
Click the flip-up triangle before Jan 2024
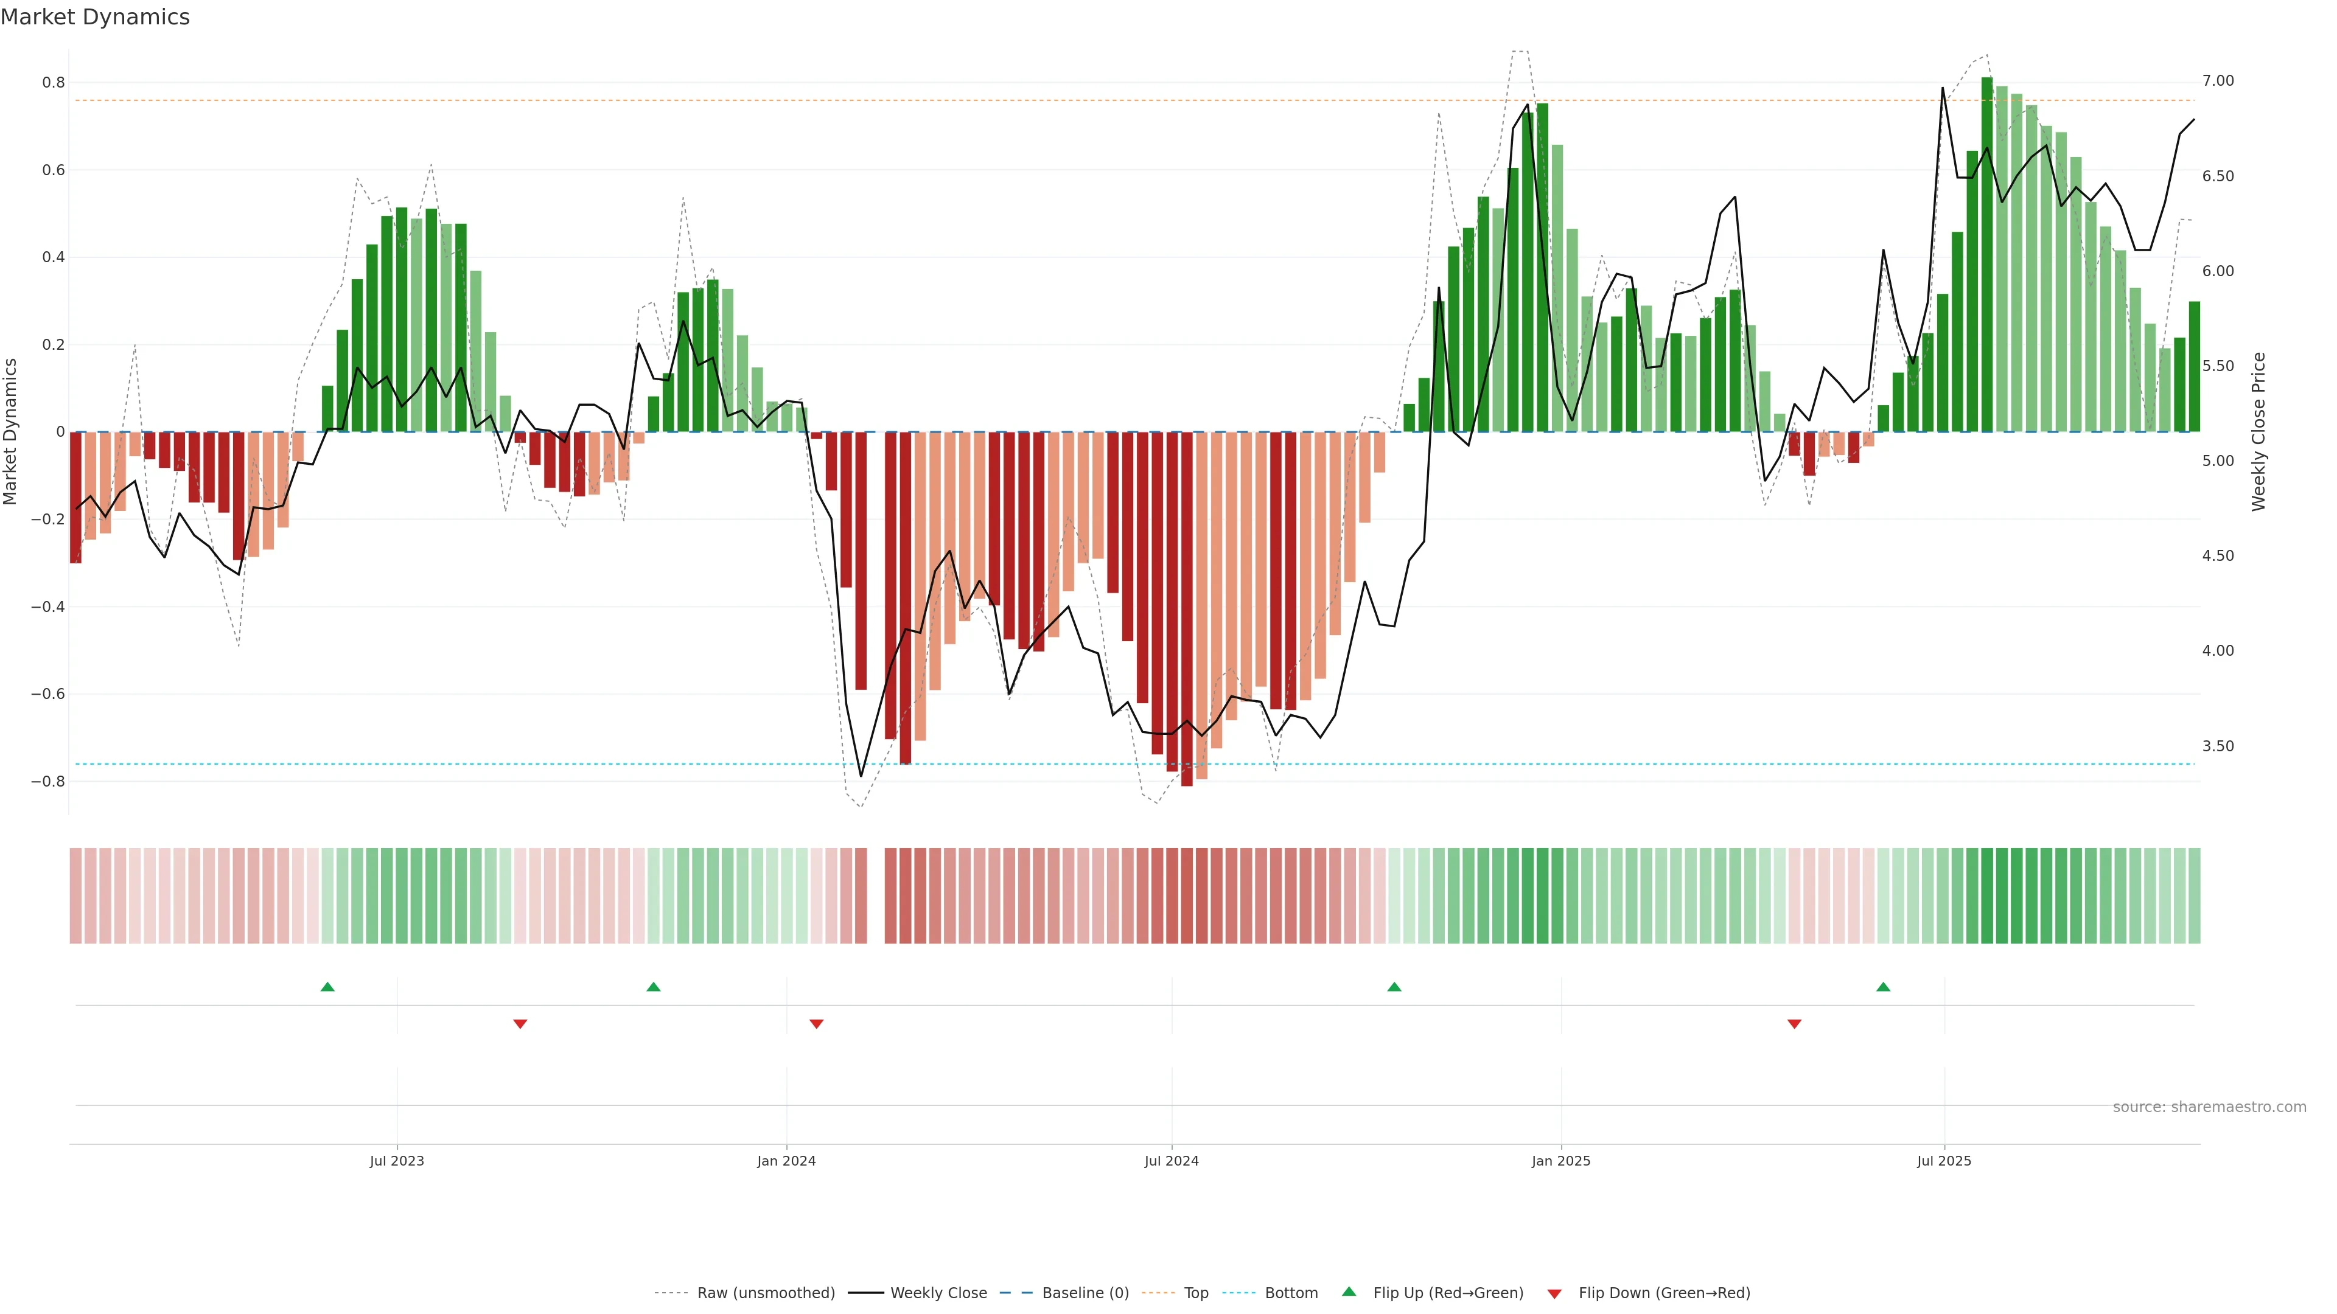[653, 987]
